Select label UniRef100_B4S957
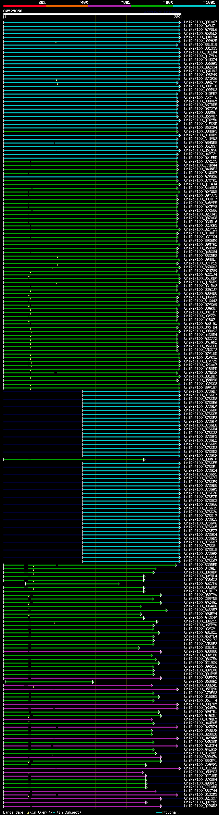The width and height of the screenshot is (219, 815). pyautogui.click(x=201, y=610)
